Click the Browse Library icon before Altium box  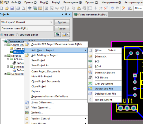point(130,8)
